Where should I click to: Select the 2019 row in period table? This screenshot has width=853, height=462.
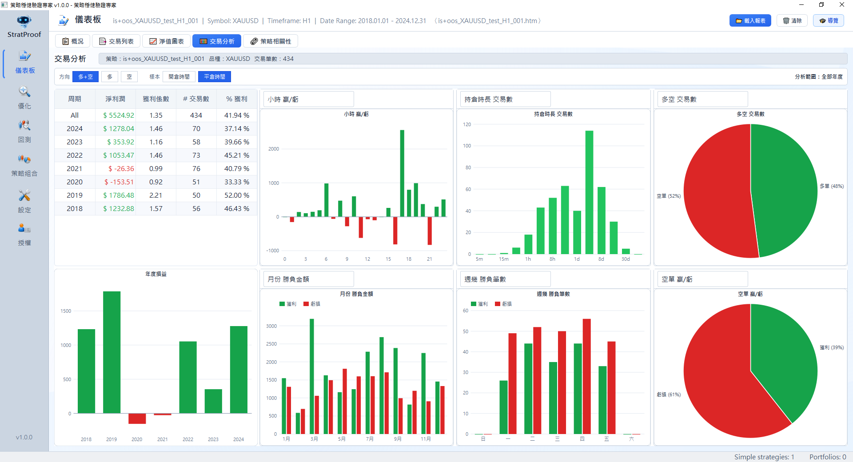pos(155,195)
